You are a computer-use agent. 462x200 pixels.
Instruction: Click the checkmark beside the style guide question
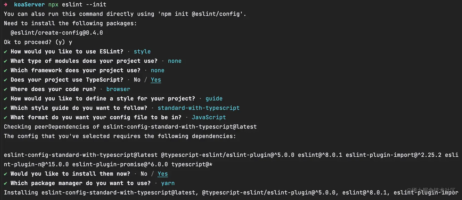(6, 108)
